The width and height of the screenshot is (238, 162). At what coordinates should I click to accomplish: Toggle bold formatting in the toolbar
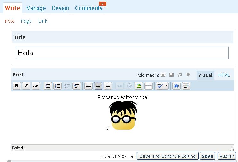(16, 86)
